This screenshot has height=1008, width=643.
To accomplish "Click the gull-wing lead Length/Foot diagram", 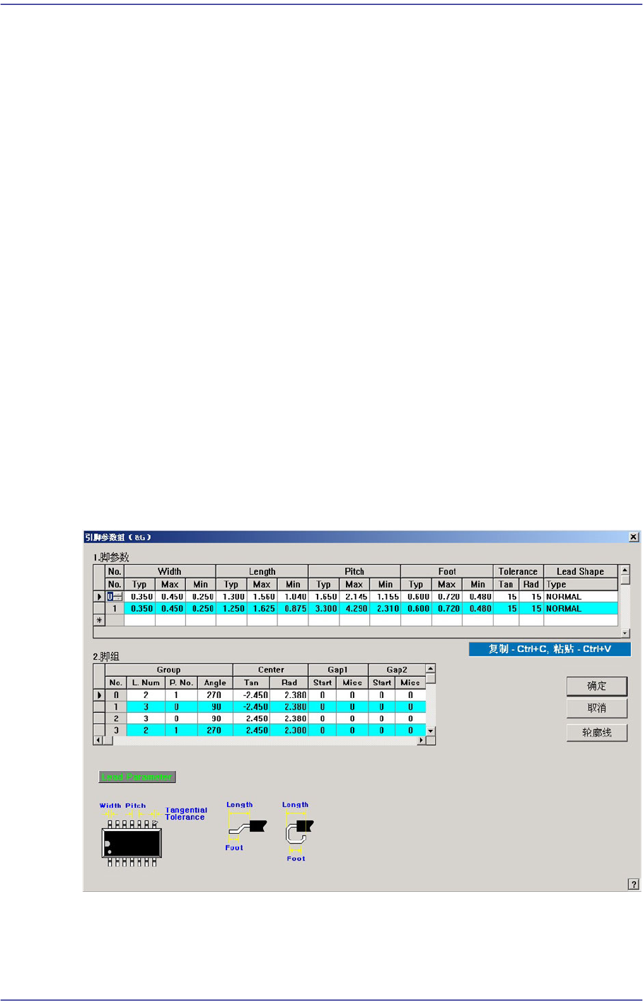I will click(246, 826).
